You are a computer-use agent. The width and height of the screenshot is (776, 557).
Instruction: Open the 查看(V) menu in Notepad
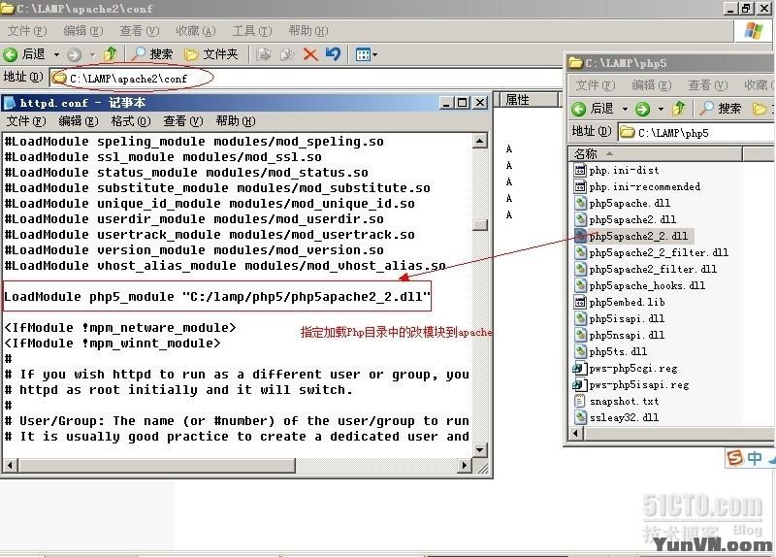click(183, 120)
